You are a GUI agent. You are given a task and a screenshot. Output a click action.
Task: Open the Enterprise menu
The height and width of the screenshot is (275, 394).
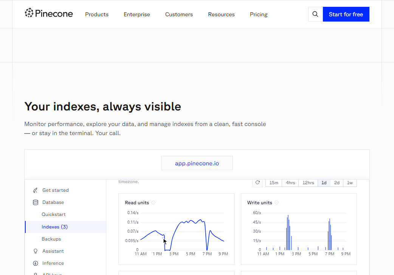(137, 14)
